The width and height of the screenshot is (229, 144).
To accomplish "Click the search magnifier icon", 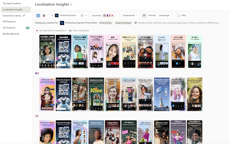I will pyautogui.click(x=52, y=15).
